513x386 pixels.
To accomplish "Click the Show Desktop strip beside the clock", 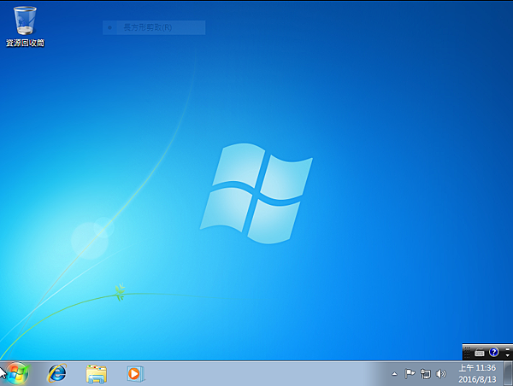I will click(508, 373).
